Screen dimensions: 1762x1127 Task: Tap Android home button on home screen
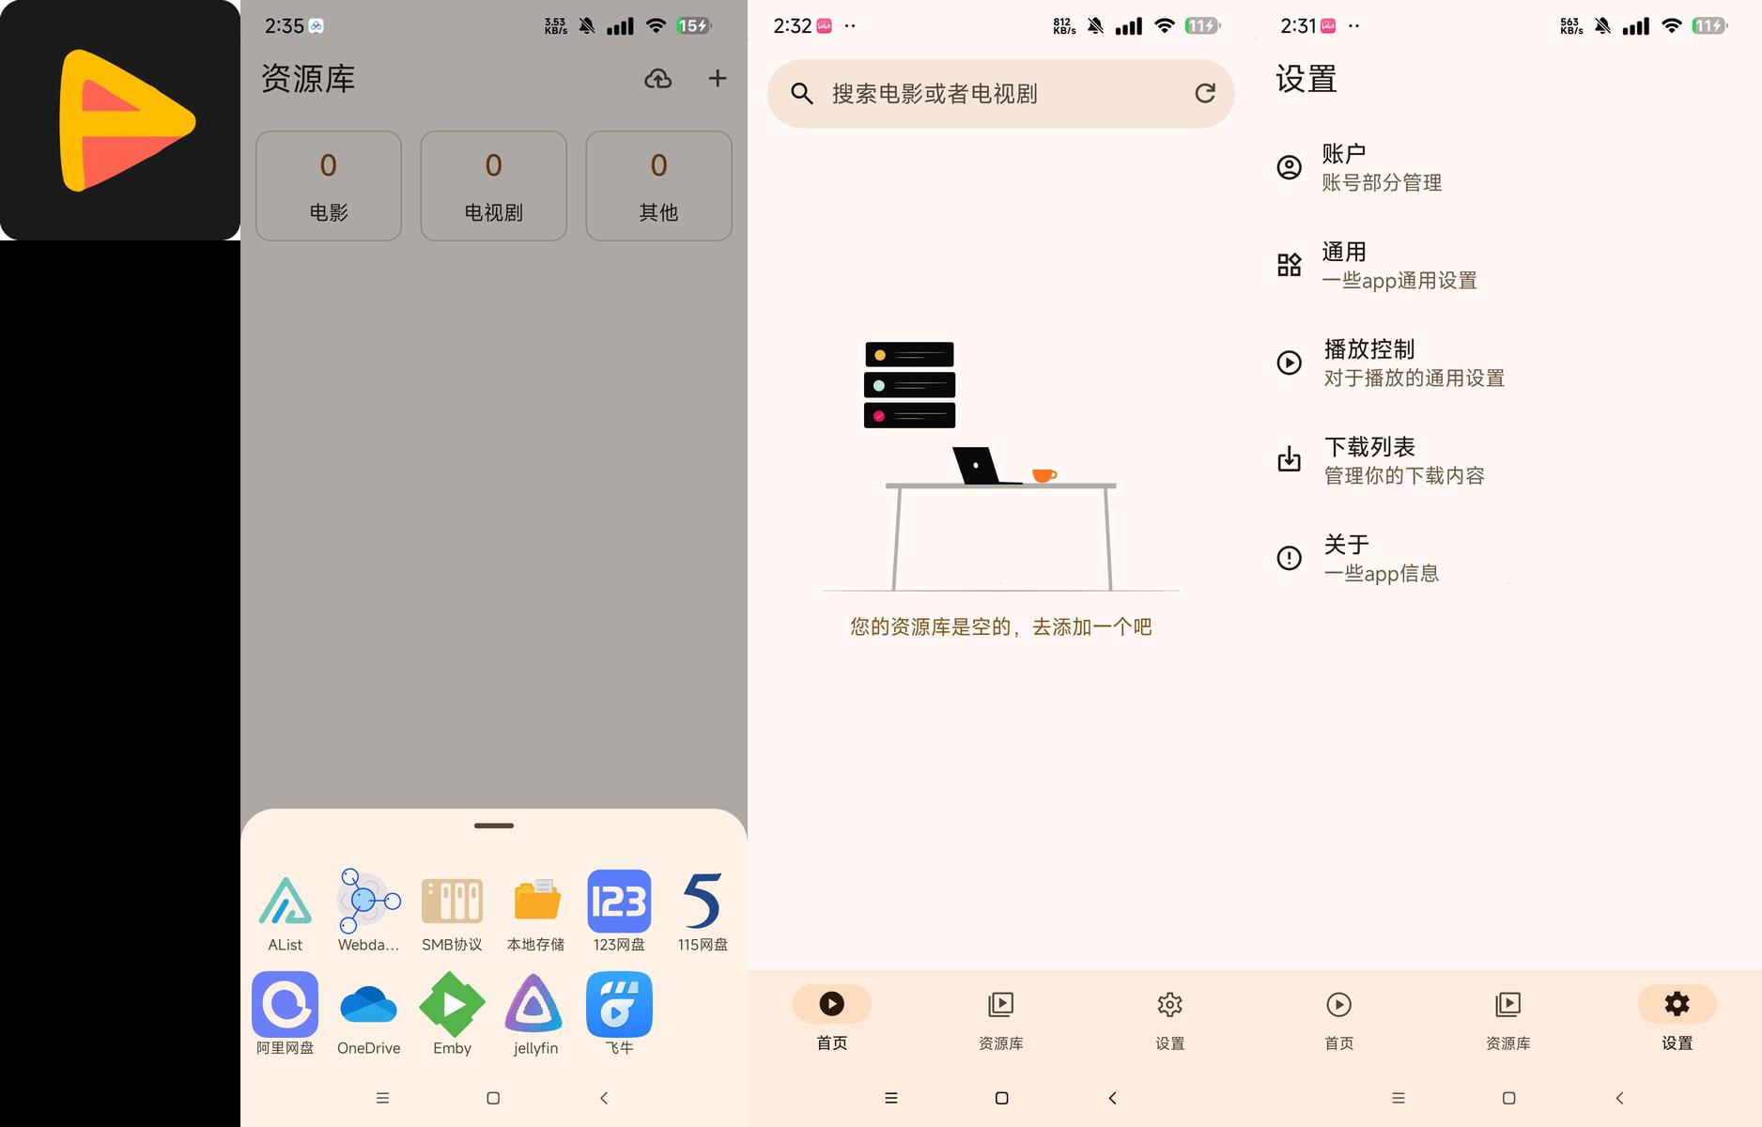point(1001,1098)
